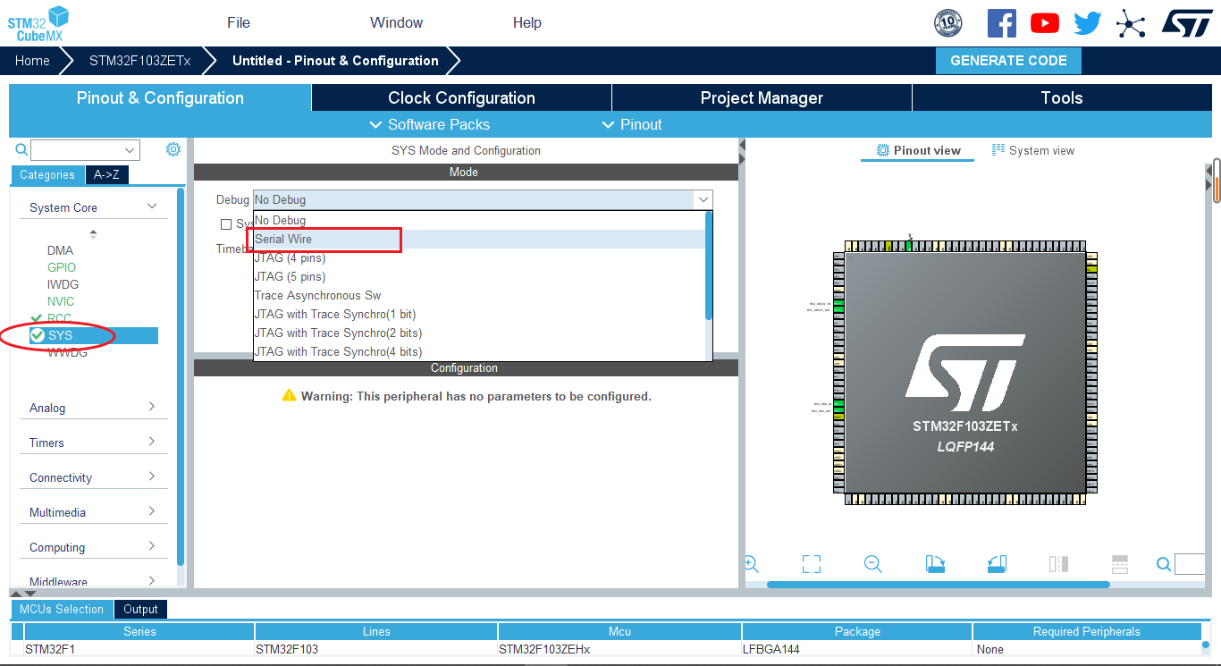Open the Output tab
Screen dimensions: 1221x666
(x=140, y=609)
